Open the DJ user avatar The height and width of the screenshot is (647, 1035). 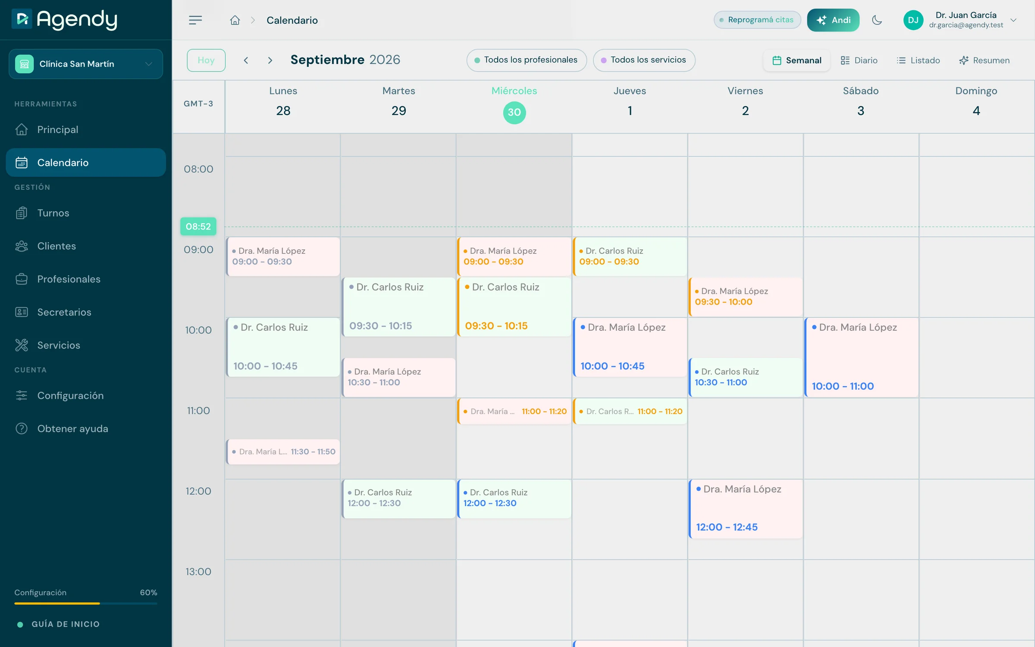point(913,20)
